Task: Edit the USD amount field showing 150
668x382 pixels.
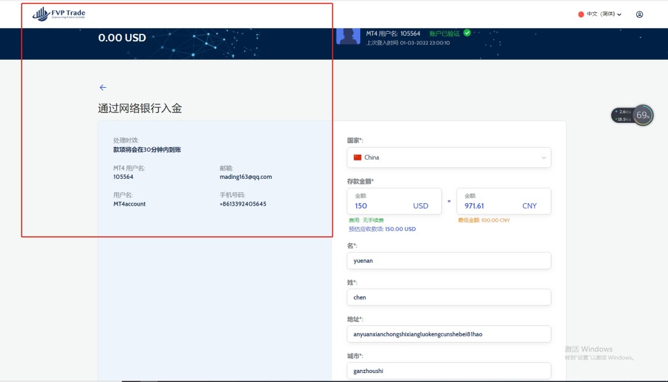Action: click(394, 201)
